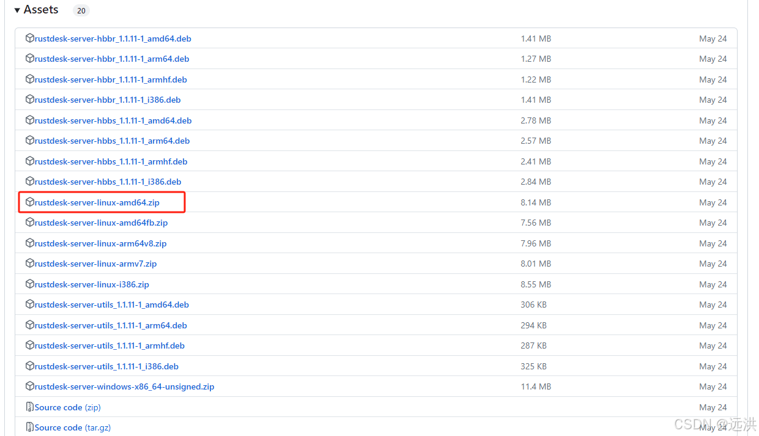759x436 pixels.
Task: Collapse the Assets section triangle
Action: (x=17, y=10)
